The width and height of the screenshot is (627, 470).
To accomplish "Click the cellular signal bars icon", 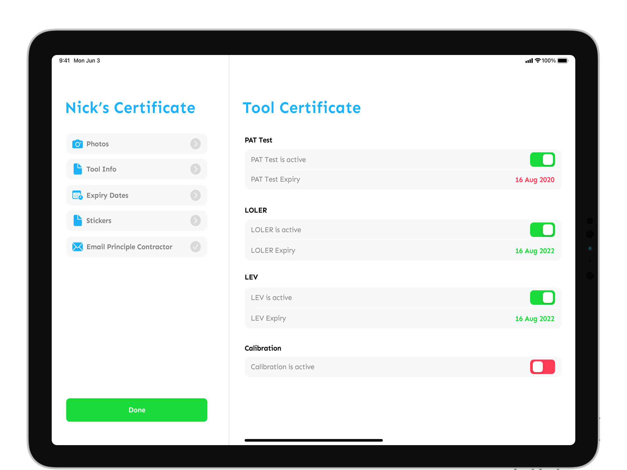I will pyautogui.click(x=529, y=61).
